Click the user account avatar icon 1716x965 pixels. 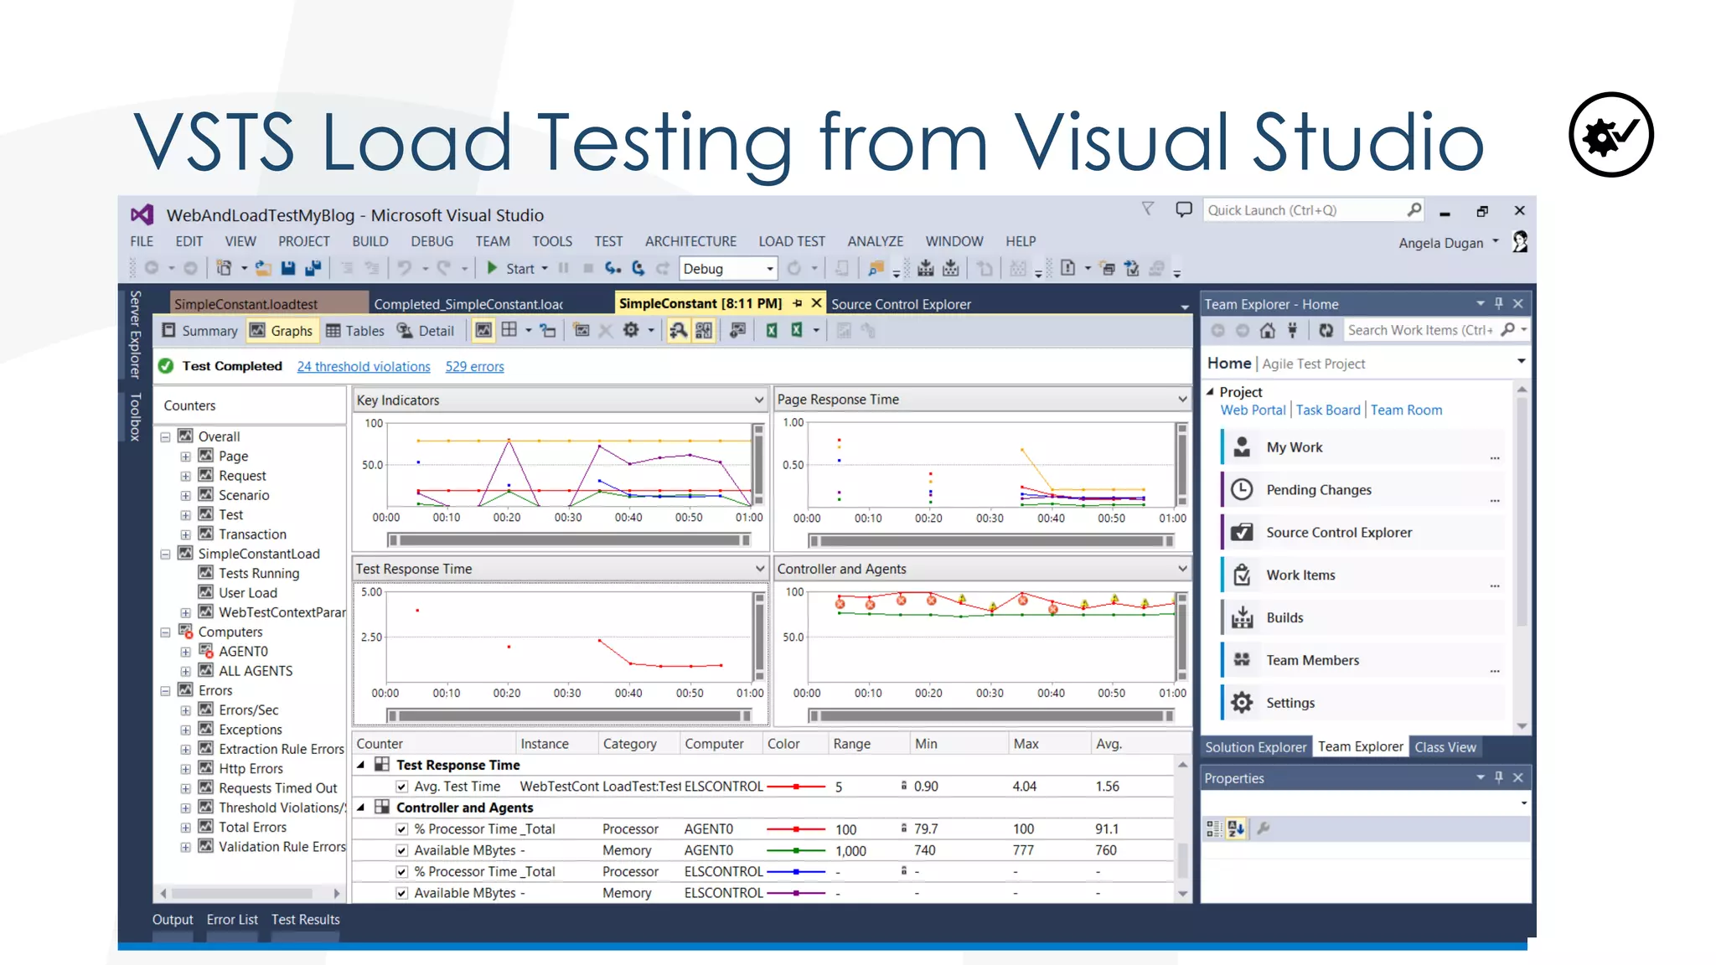tap(1520, 242)
